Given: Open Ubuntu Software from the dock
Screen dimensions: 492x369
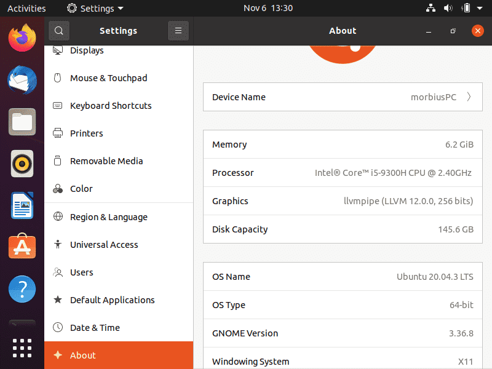Looking at the screenshot, I should (x=22, y=247).
